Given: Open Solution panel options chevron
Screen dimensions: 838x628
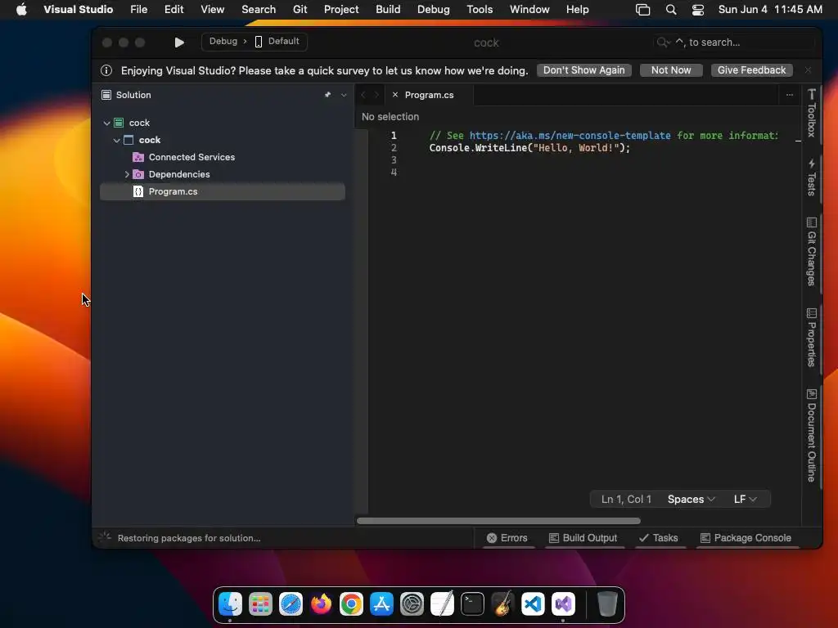Looking at the screenshot, I should pyautogui.click(x=344, y=95).
